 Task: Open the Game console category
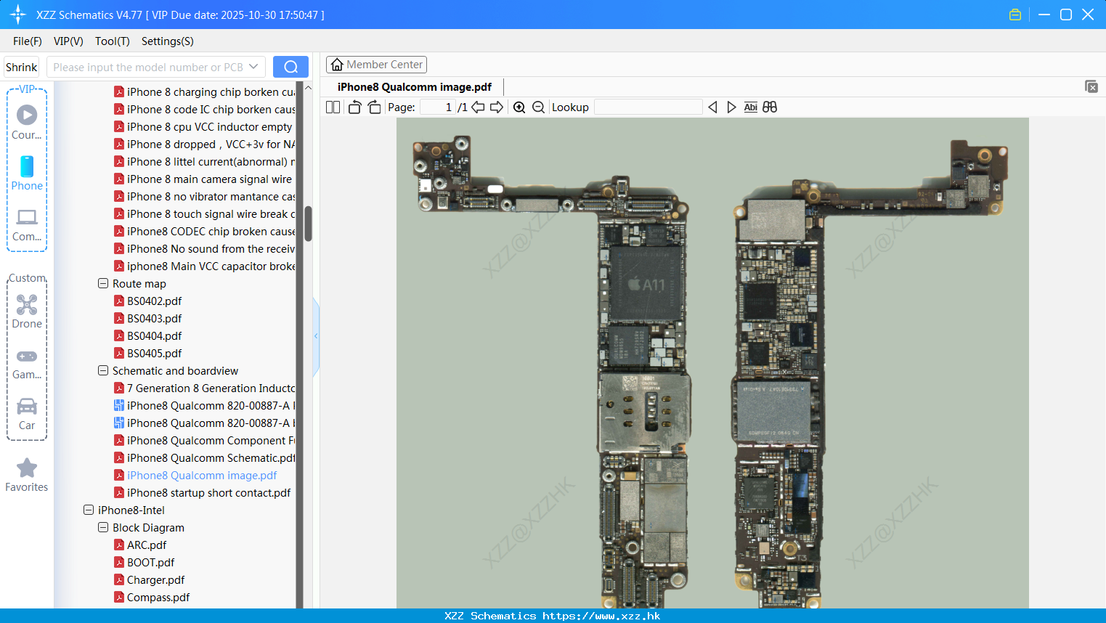(27, 364)
